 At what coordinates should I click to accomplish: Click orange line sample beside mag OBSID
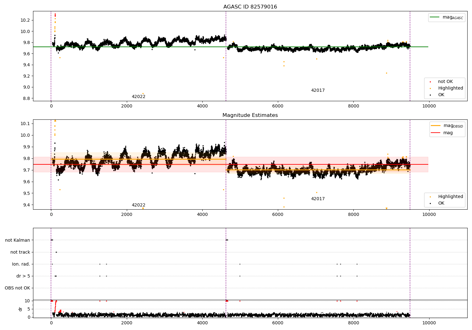coord(436,126)
